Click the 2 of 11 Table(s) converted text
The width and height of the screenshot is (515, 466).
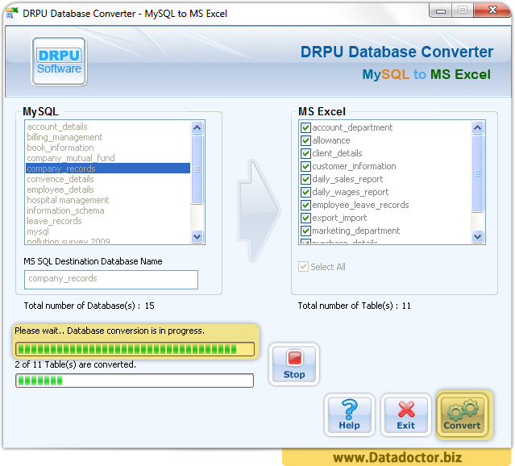coord(75,364)
